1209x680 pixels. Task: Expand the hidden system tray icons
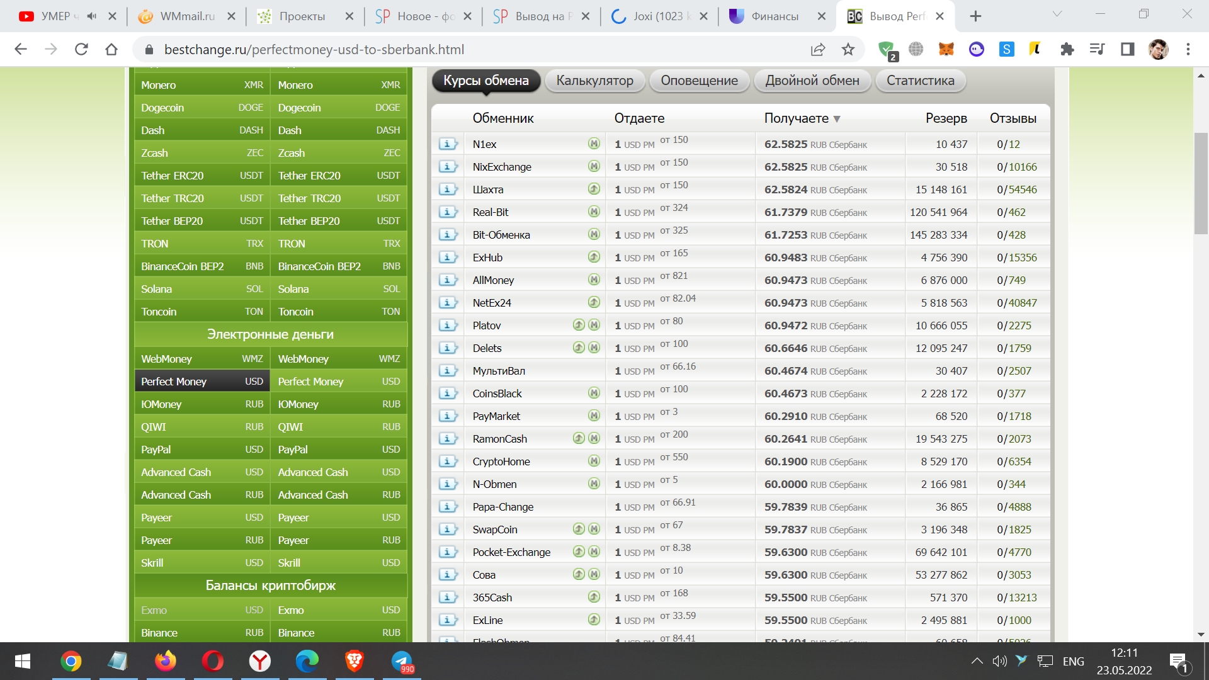977,661
